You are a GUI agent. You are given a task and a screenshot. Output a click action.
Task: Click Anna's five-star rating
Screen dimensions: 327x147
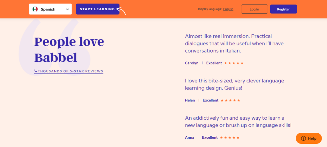coord(230,138)
